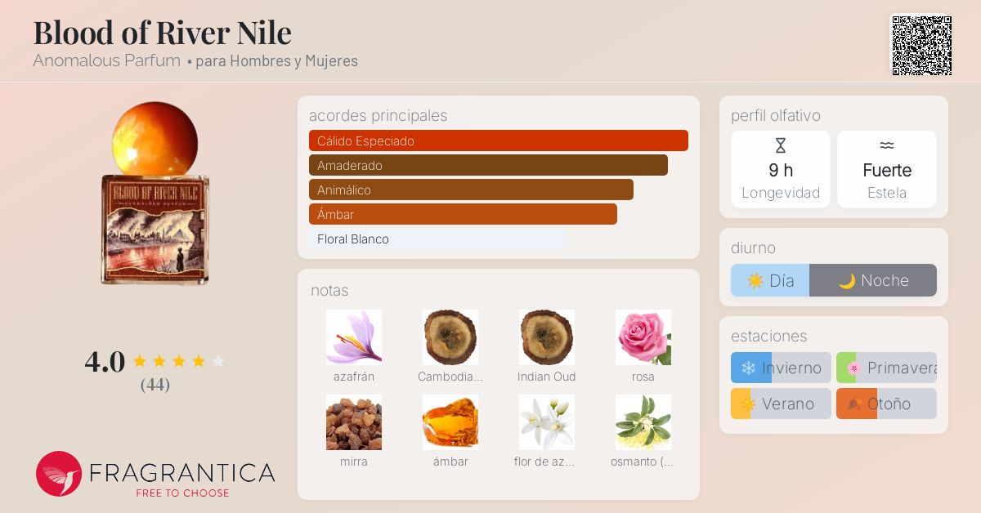Click the QR code
This screenshot has height=513, width=981.
[921, 45]
